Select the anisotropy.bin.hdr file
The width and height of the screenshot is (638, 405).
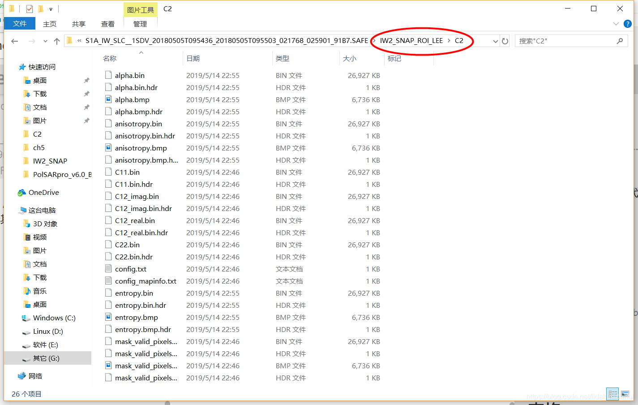[145, 136]
